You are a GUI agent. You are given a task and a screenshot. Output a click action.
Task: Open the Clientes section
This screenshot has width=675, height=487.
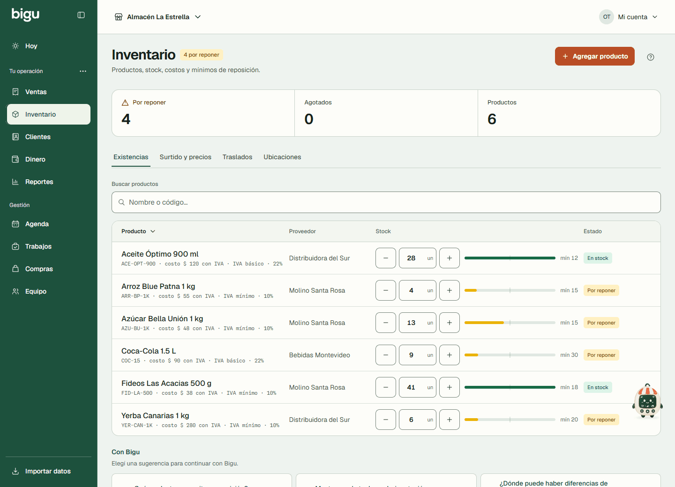tap(49, 137)
